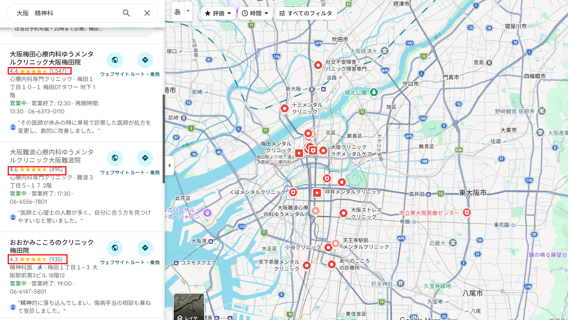Image resolution: width=568 pixels, height=320 pixels.
Task: Open the 時間 hours filter dropdown
Action: (x=255, y=13)
